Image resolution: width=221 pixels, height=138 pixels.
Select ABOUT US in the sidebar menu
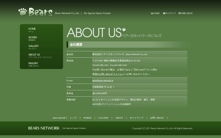click(40, 56)
